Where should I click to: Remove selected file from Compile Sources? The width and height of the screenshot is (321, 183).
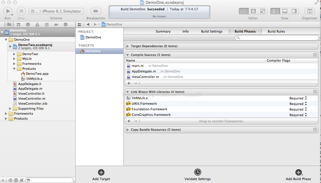click(136, 83)
